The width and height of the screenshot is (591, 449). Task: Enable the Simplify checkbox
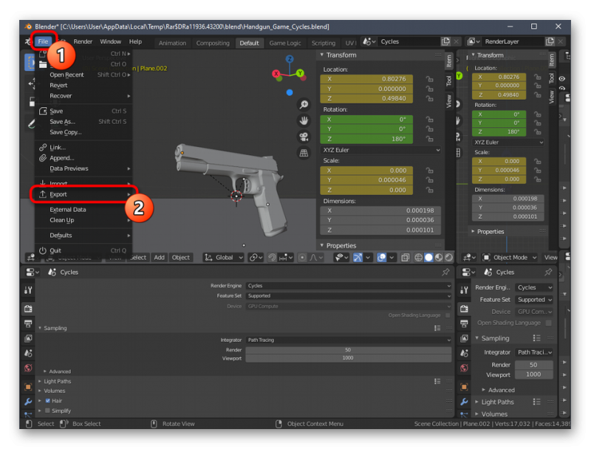tap(48, 411)
